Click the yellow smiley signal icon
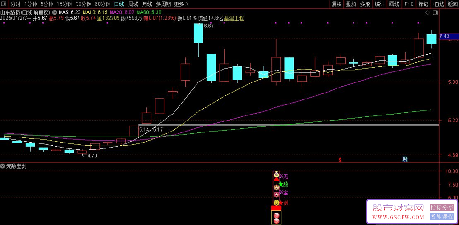This screenshot has height=225, width=459. [276, 203]
